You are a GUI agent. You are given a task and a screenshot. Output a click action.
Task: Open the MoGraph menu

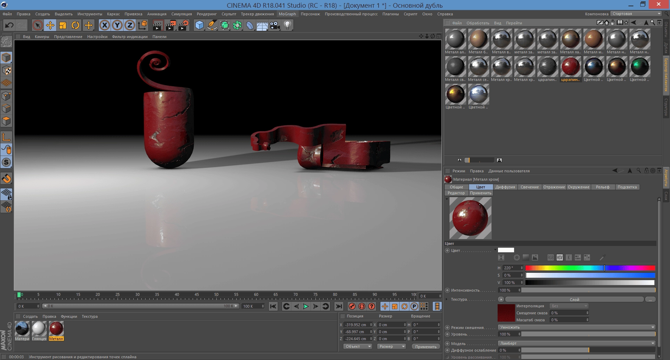click(287, 14)
